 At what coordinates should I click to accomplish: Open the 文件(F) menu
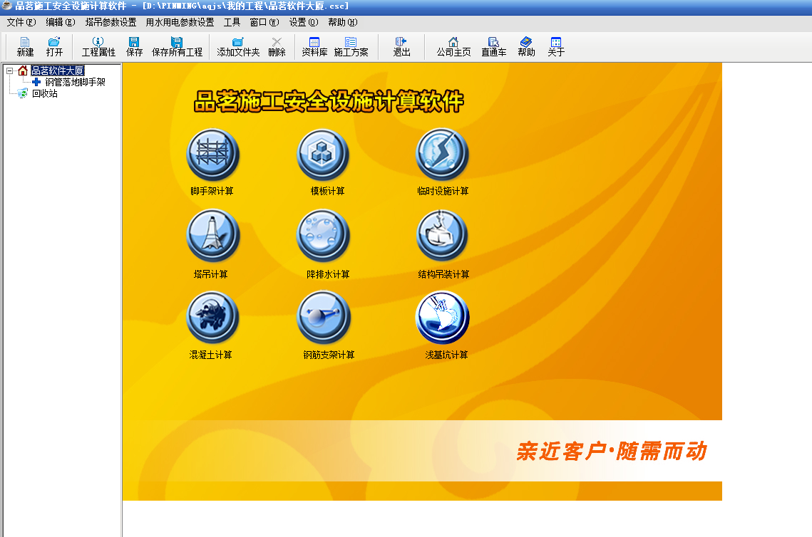[21, 22]
